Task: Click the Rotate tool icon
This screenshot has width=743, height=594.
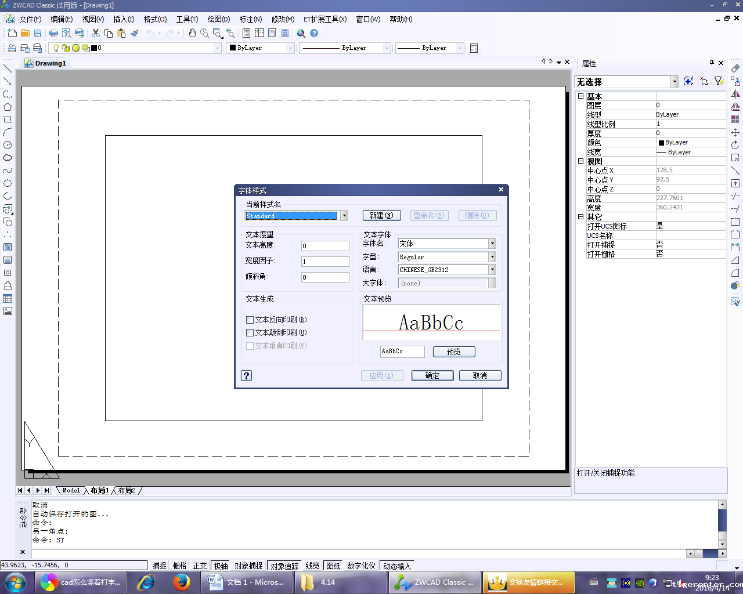Action: coord(735,145)
